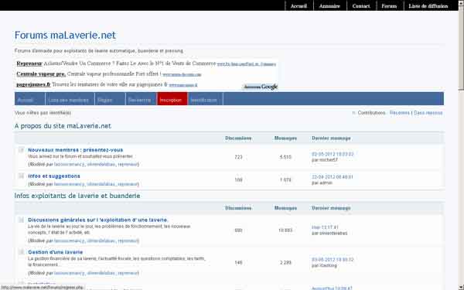Open repreneur moderator link in Infos et suggestions row

pyautogui.click(x=128, y=184)
